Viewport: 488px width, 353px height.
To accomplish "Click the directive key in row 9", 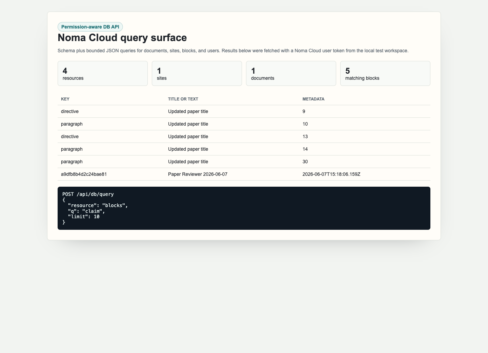I will 70,111.
